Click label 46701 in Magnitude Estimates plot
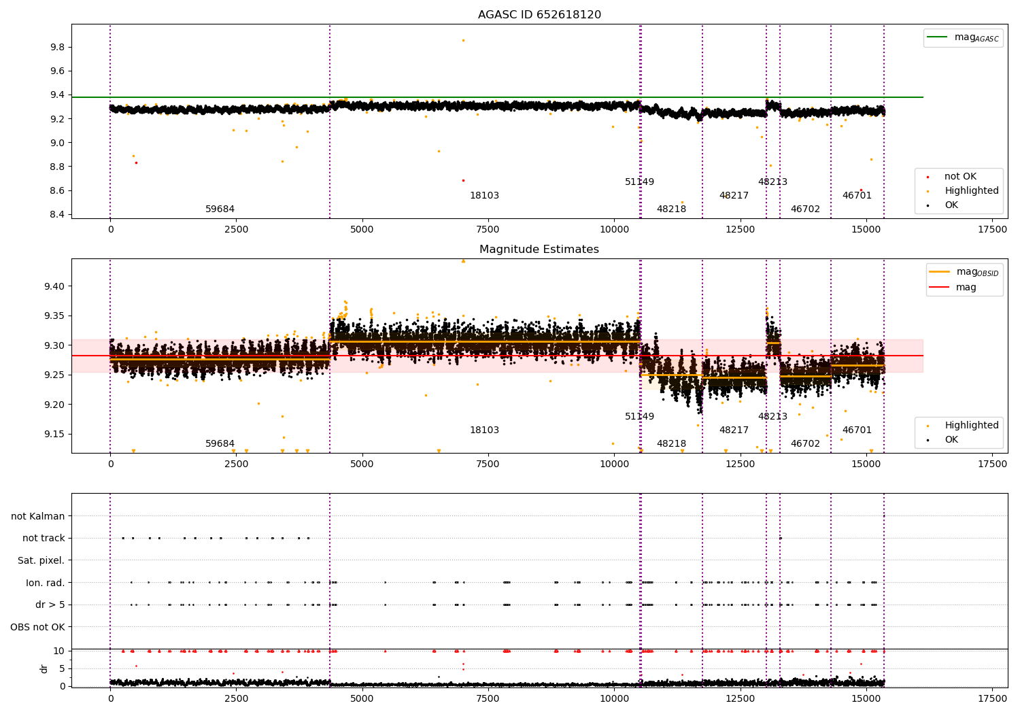This screenshot has width=1020, height=714. click(x=857, y=430)
